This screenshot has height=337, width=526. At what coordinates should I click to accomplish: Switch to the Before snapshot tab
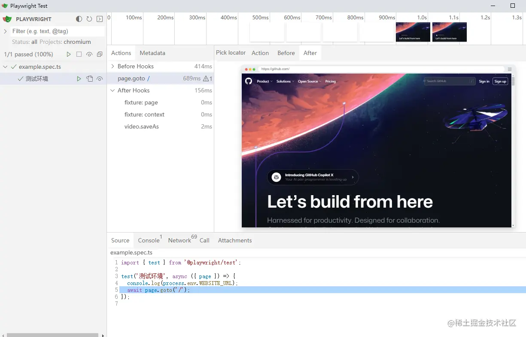point(286,53)
